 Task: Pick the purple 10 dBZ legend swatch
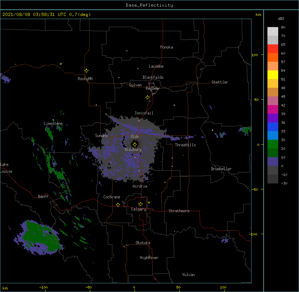273,162
